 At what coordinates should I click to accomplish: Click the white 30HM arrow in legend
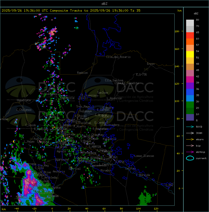click(x=190, y=133)
